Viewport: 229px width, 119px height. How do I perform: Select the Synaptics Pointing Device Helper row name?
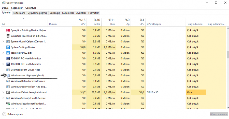point(28,30)
